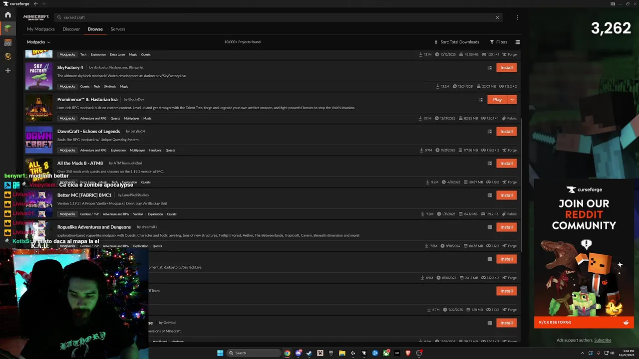The height and width of the screenshot is (359, 639).
Task: Open server icon in ATM8 row
Action: click(x=490, y=163)
